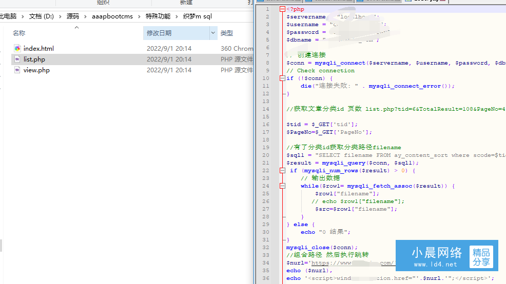
Task: Select the index.html file name
Action: coord(38,48)
